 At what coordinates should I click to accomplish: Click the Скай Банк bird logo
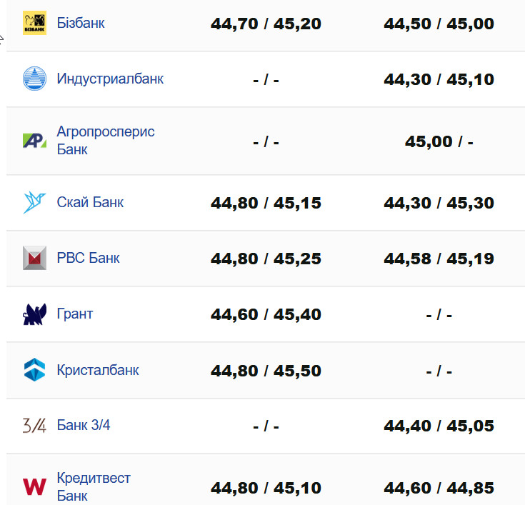[34, 203]
